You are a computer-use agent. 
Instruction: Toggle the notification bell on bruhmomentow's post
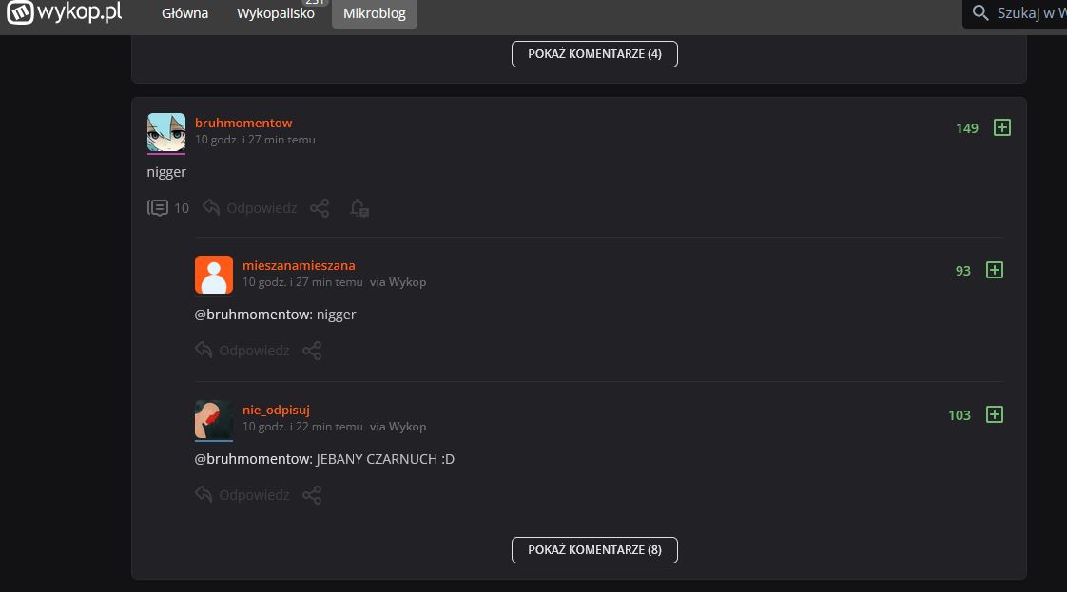[359, 208]
